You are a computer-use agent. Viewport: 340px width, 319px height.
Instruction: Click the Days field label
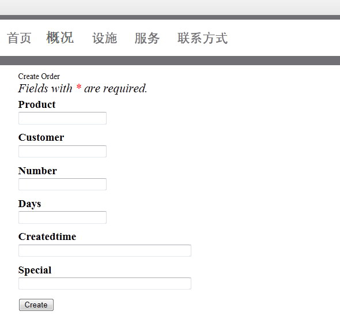coord(29,204)
